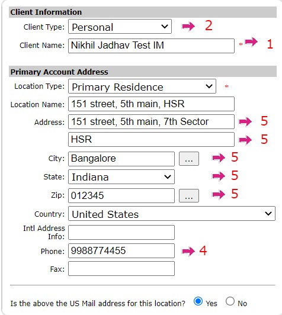Click the Client Name text field
The width and height of the screenshot is (282, 315).
tap(151, 46)
